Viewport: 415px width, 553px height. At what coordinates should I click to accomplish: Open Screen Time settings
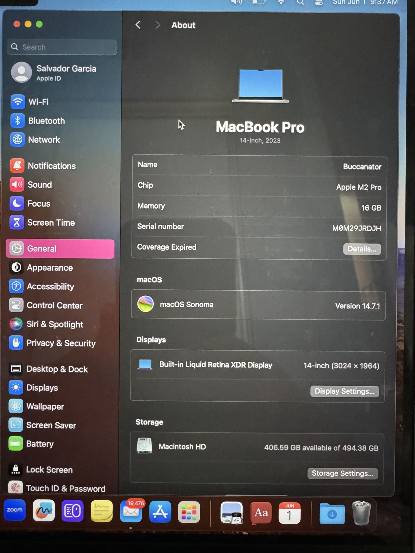(x=51, y=223)
